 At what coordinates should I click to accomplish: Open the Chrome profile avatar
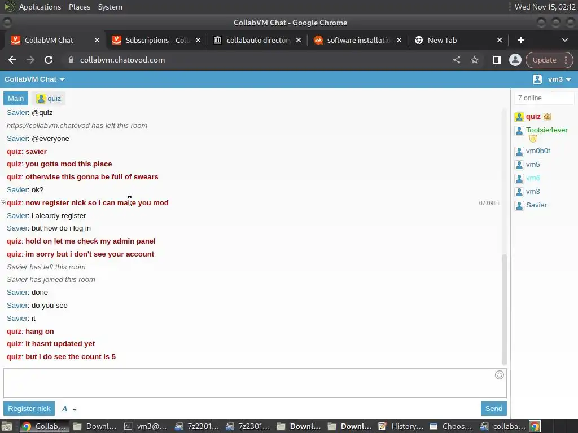coord(515,60)
